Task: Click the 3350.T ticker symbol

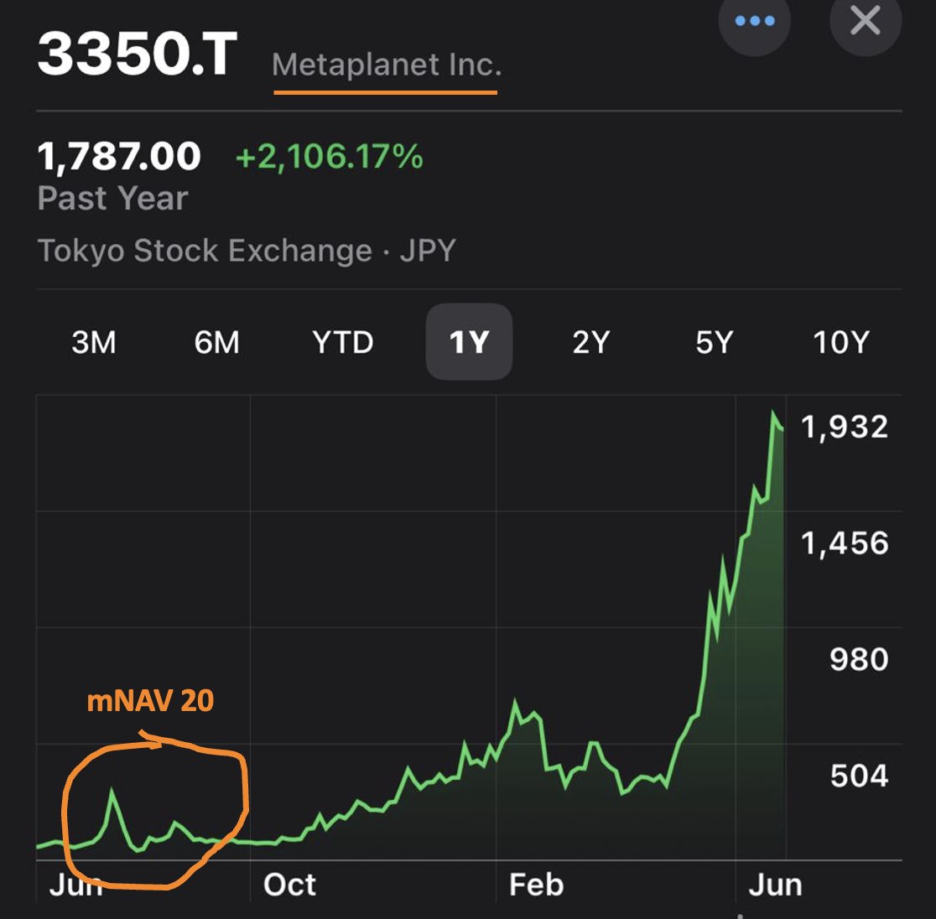Action: click(138, 54)
